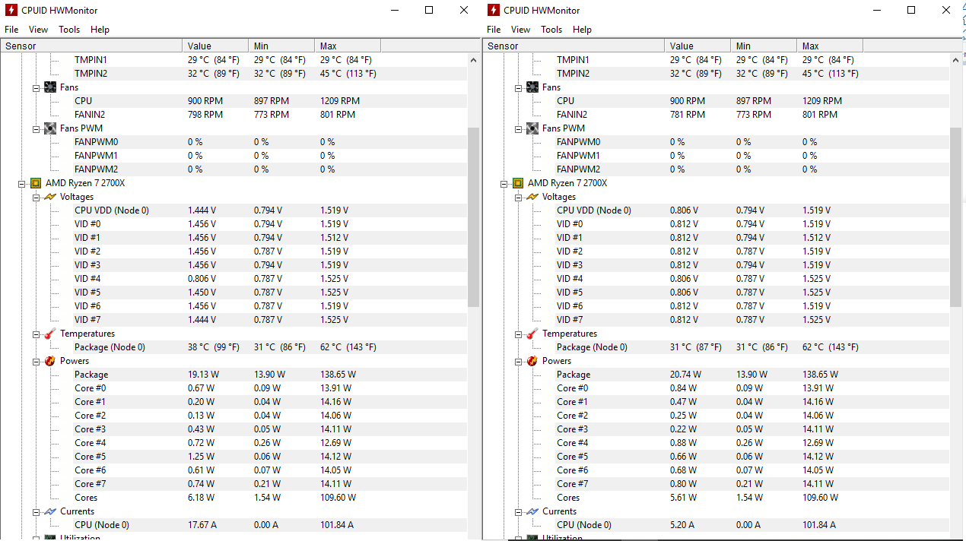
Task: Collapse AMD Ryzen 7 2700X node, right window
Action: coord(504,184)
